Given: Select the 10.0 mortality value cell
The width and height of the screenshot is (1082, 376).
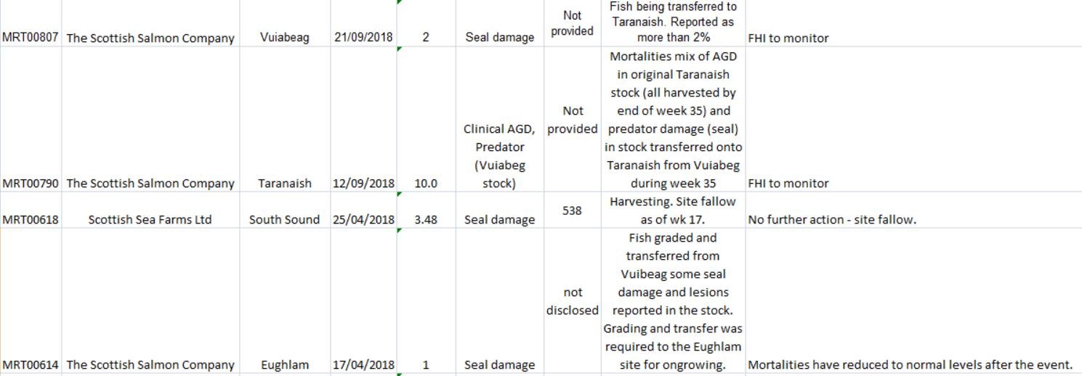Looking at the screenshot, I should (x=425, y=183).
